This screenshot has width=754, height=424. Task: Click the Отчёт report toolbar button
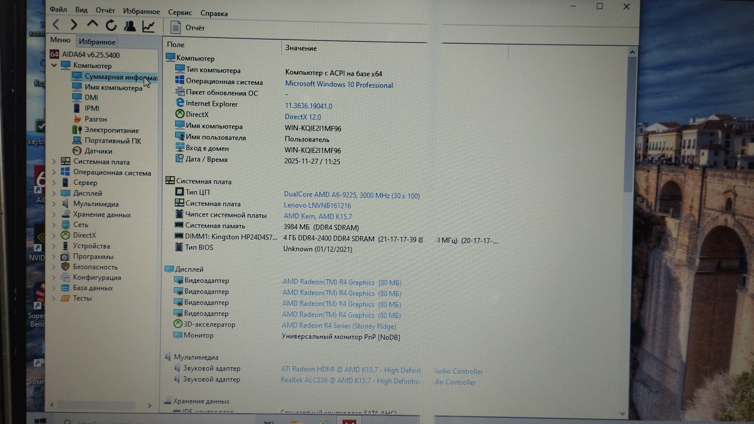(x=188, y=27)
